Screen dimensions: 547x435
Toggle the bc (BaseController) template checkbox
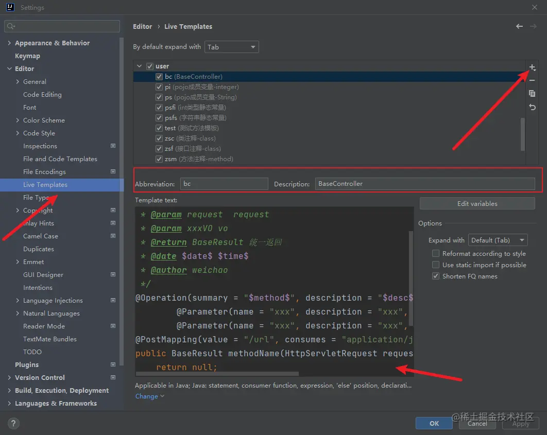[159, 77]
